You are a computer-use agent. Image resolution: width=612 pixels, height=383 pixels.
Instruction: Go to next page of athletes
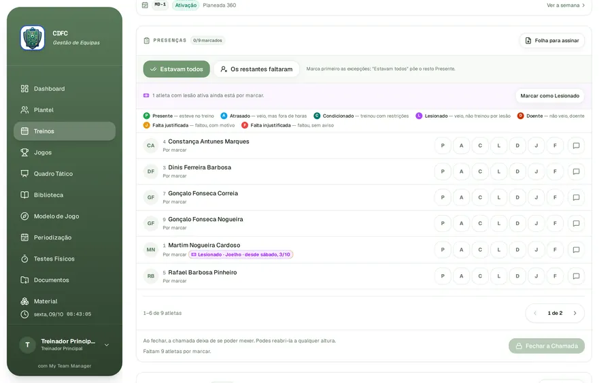click(x=575, y=313)
